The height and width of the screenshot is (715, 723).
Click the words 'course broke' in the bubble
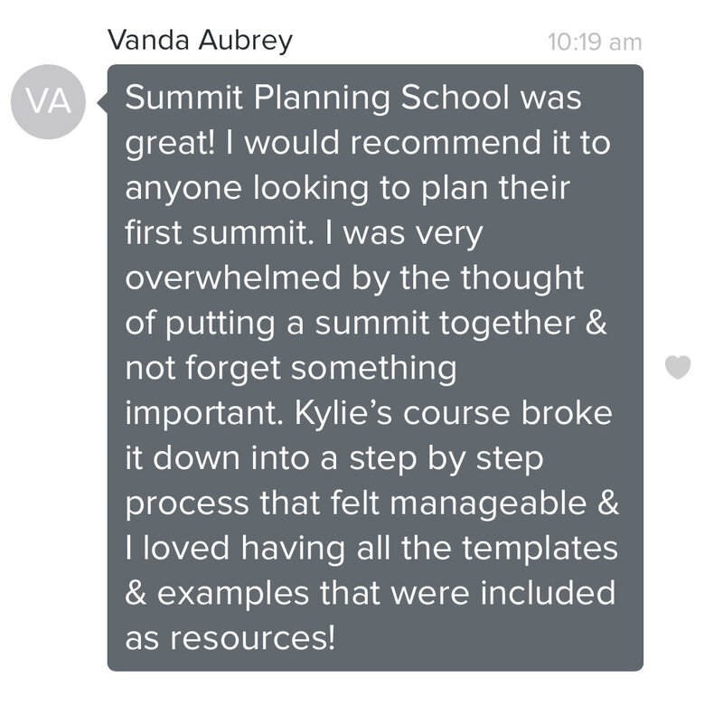508,412
